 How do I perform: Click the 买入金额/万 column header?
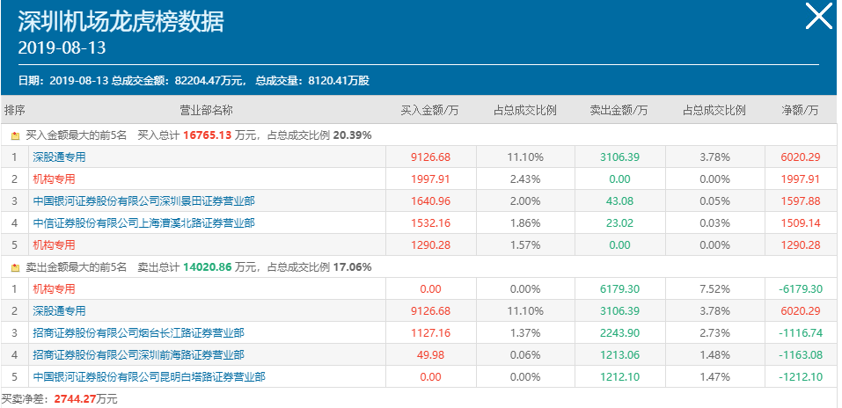point(429,111)
